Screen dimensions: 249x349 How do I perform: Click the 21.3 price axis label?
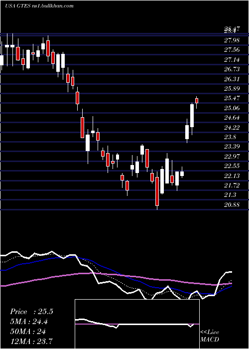pos(230,195)
